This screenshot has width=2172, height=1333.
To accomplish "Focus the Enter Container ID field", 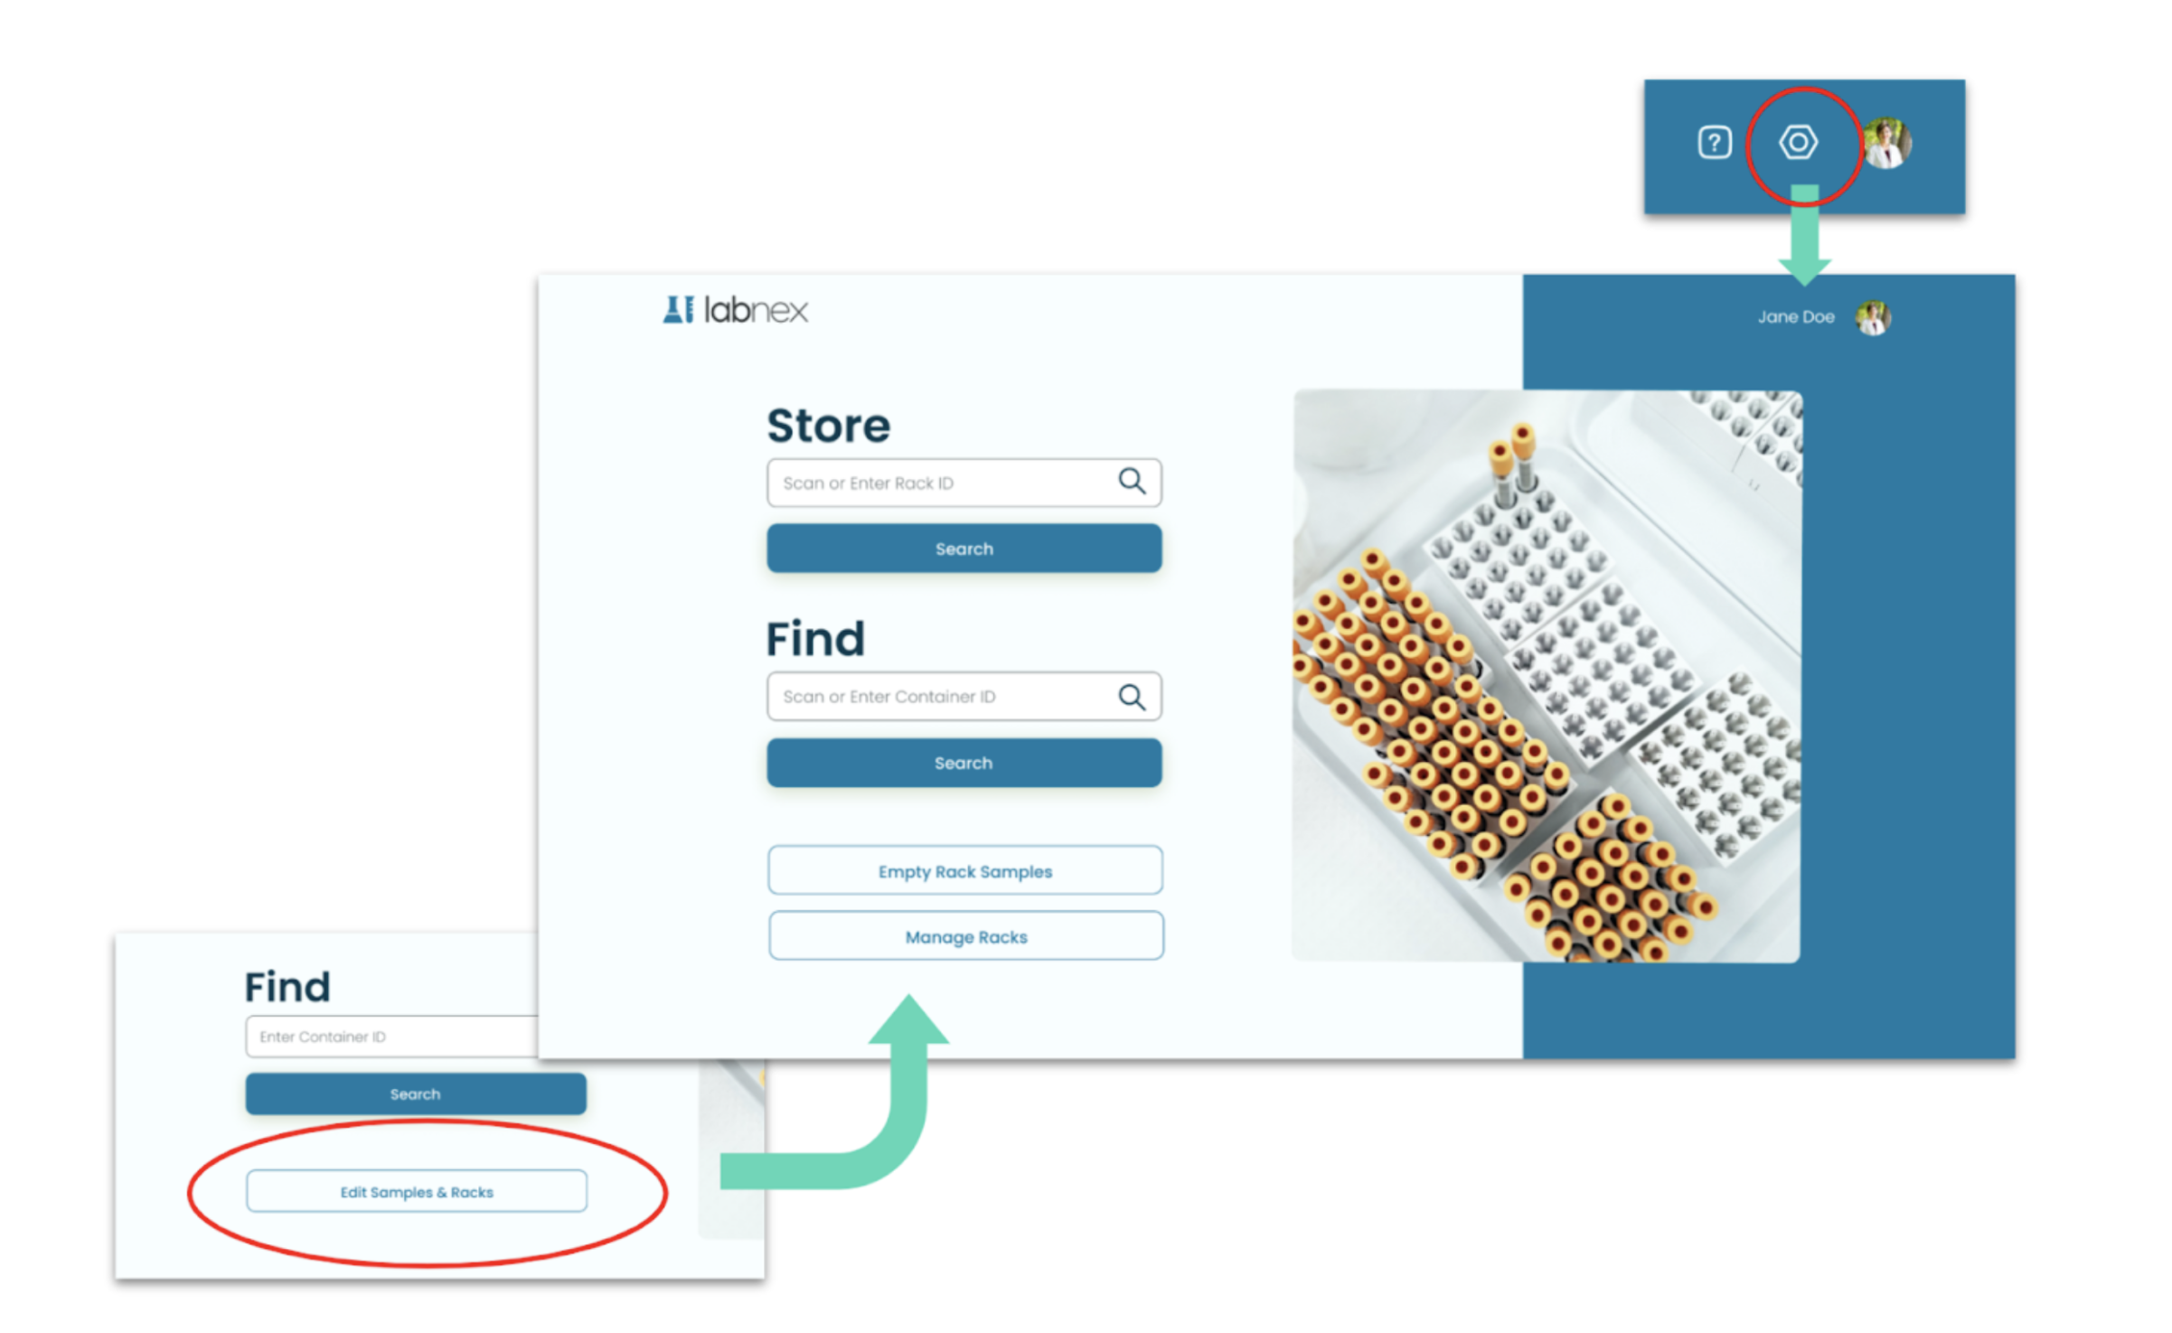I will [x=391, y=1036].
